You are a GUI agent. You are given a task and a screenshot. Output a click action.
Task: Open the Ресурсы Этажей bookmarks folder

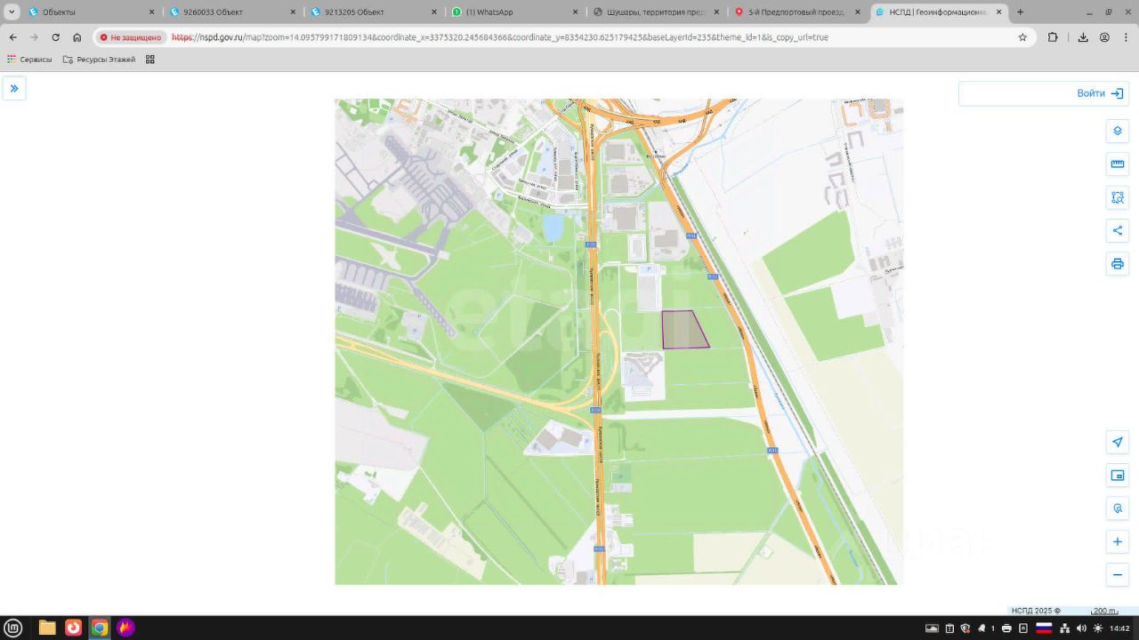[99, 60]
